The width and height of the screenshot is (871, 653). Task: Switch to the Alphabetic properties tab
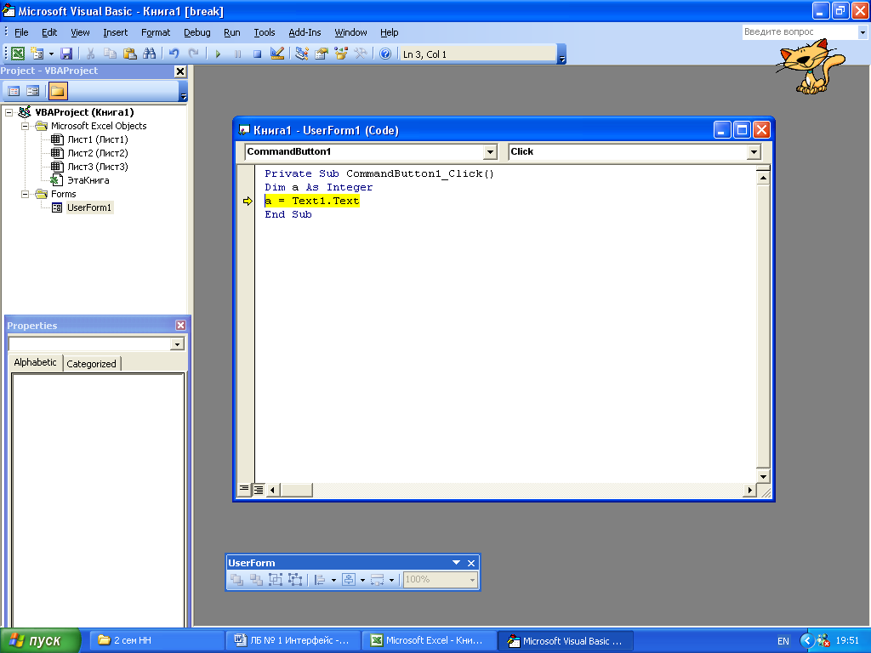tap(35, 362)
